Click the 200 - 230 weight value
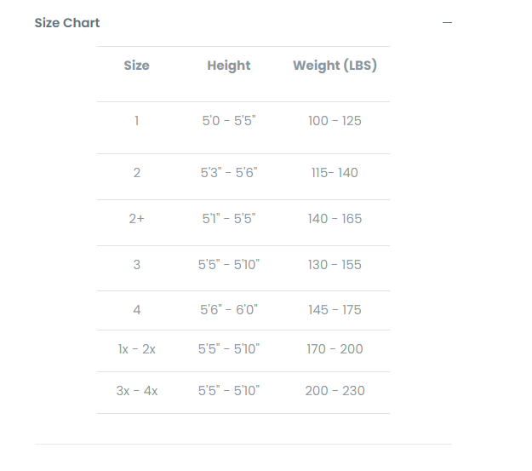532x471 pixels. tap(335, 391)
